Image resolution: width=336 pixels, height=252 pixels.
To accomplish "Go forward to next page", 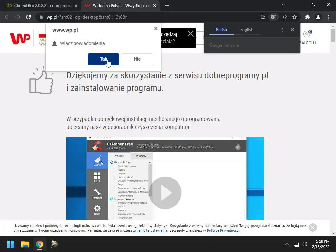I will pos(18,17).
